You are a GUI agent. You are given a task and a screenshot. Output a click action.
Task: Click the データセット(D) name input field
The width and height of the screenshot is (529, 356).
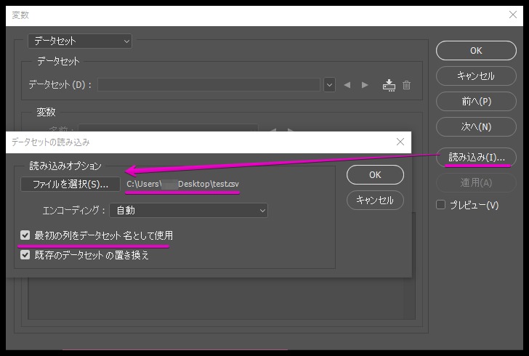tap(209, 85)
